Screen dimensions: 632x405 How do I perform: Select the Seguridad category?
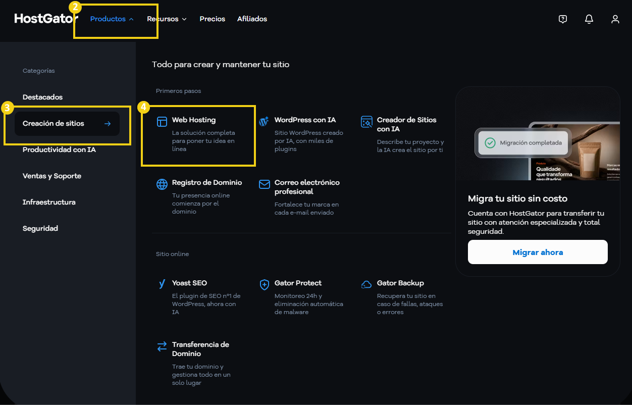40,228
